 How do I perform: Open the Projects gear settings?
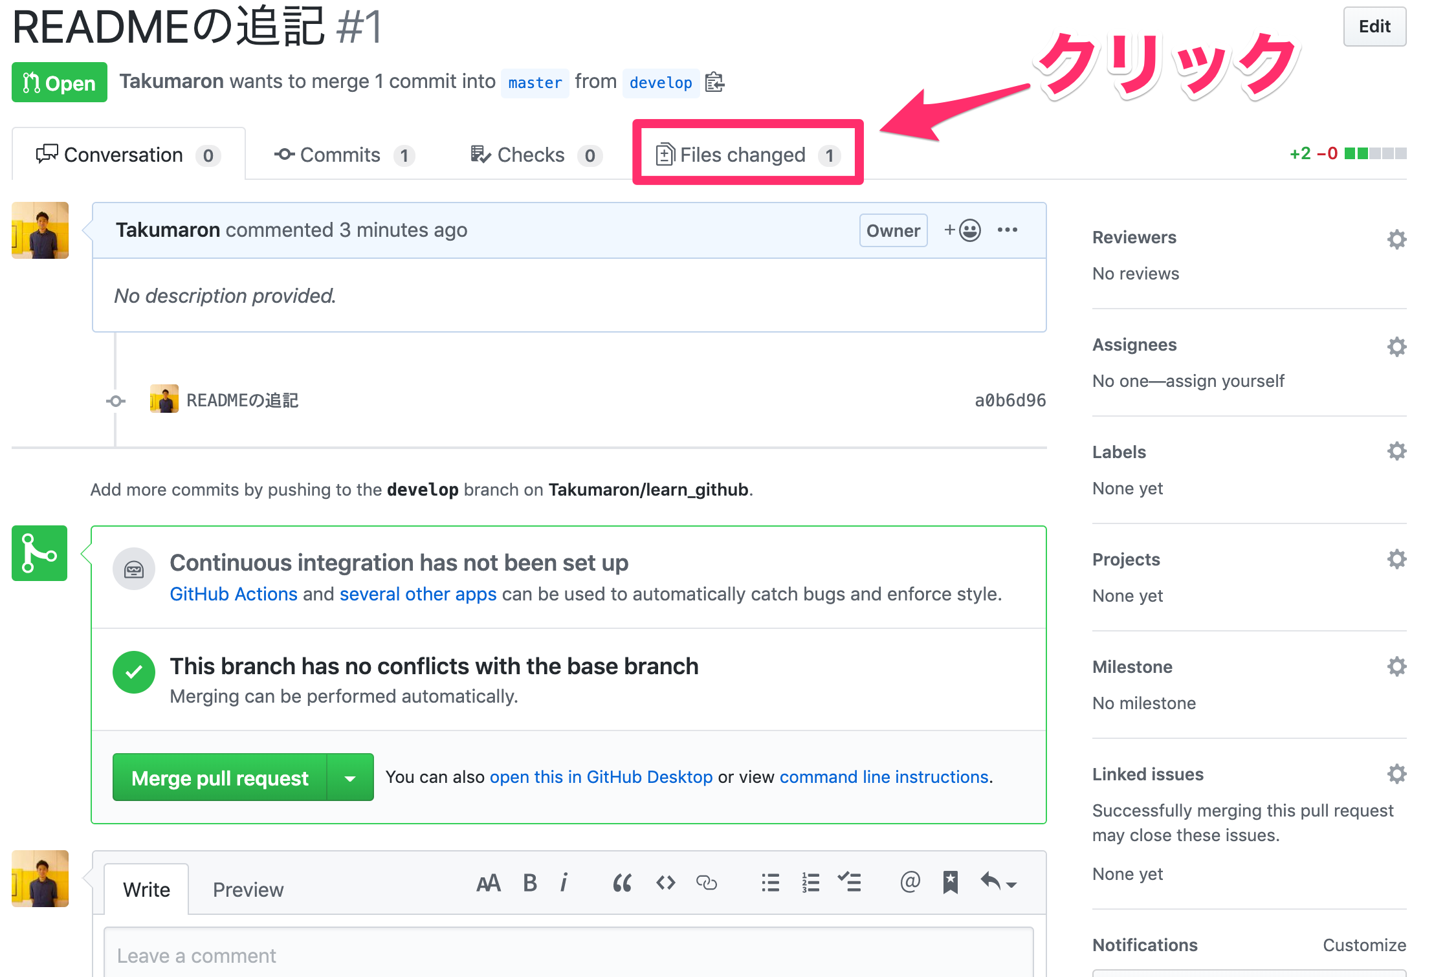pos(1396,559)
